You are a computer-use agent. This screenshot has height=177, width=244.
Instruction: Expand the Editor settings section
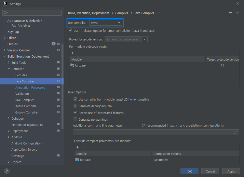click(x=5, y=38)
